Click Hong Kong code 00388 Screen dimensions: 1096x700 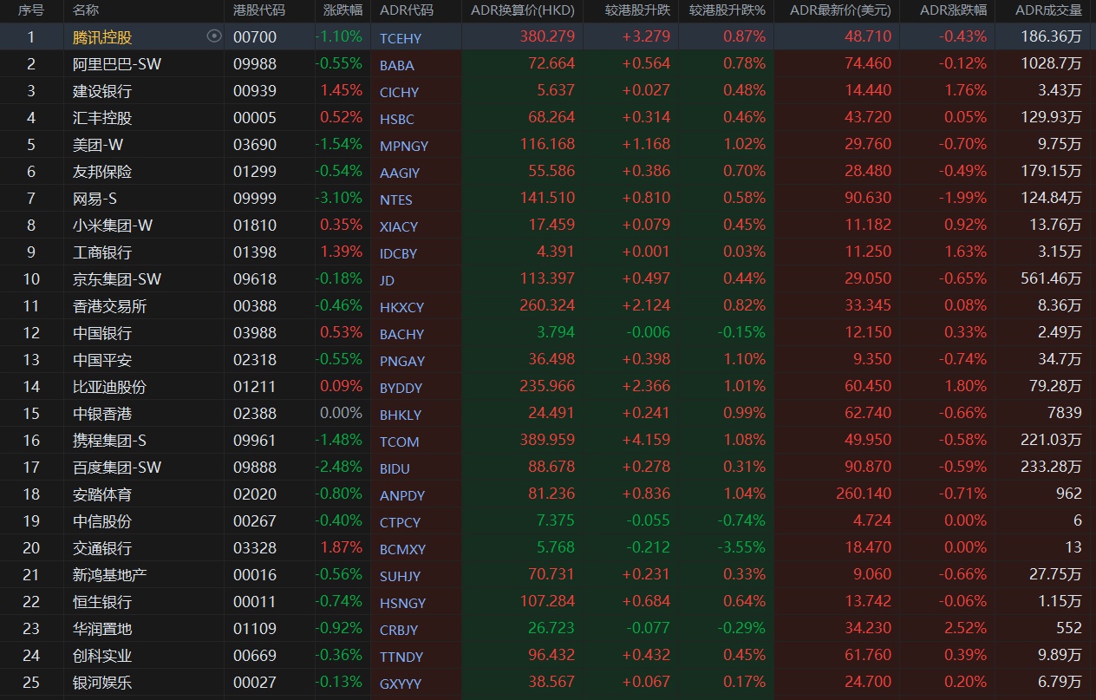255,305
